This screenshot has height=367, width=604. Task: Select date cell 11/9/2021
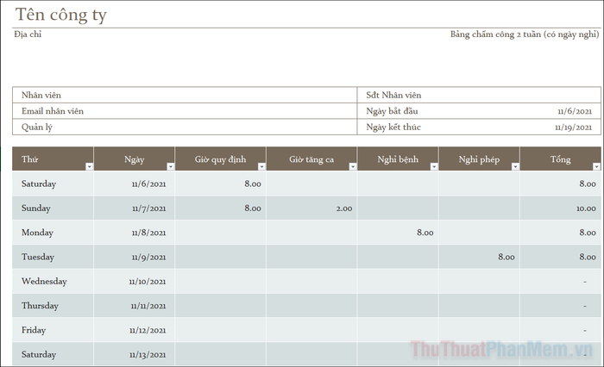(x=134, y=257)
